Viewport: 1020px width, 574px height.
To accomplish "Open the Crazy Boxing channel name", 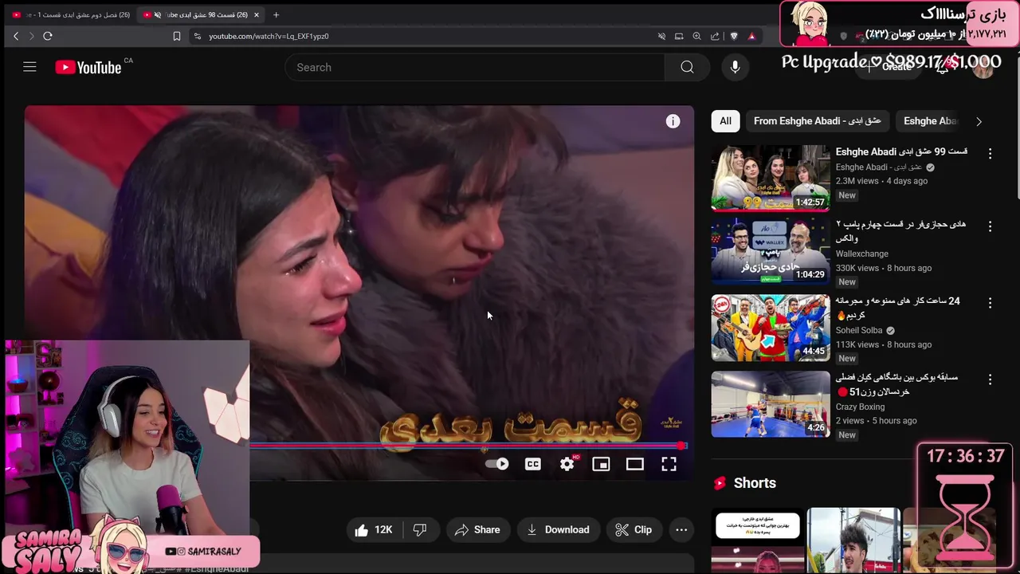I will click(x=860, y=407).
